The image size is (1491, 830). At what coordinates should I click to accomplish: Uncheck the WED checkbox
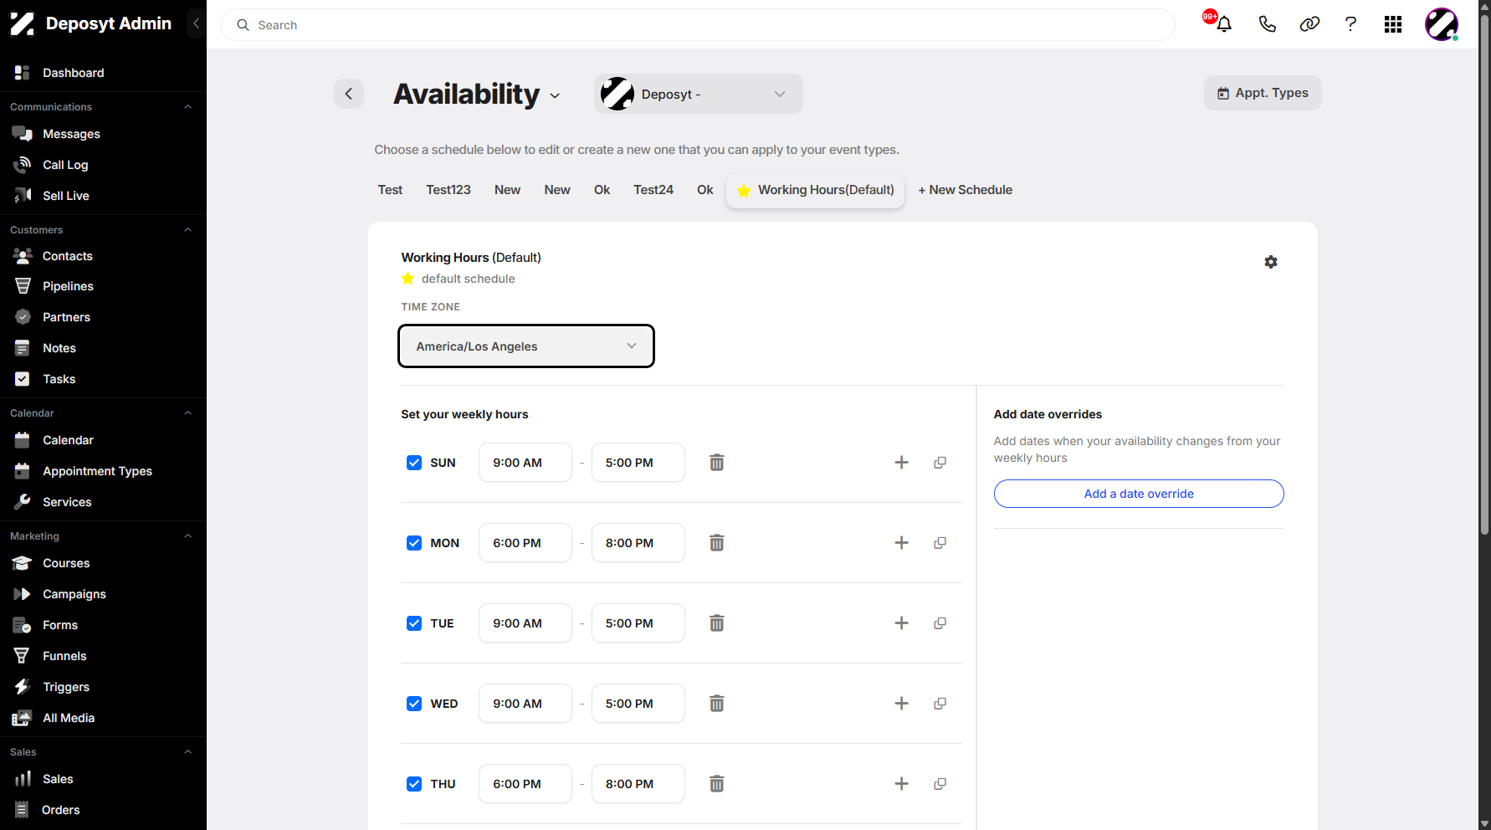click(x=414, y=704)
